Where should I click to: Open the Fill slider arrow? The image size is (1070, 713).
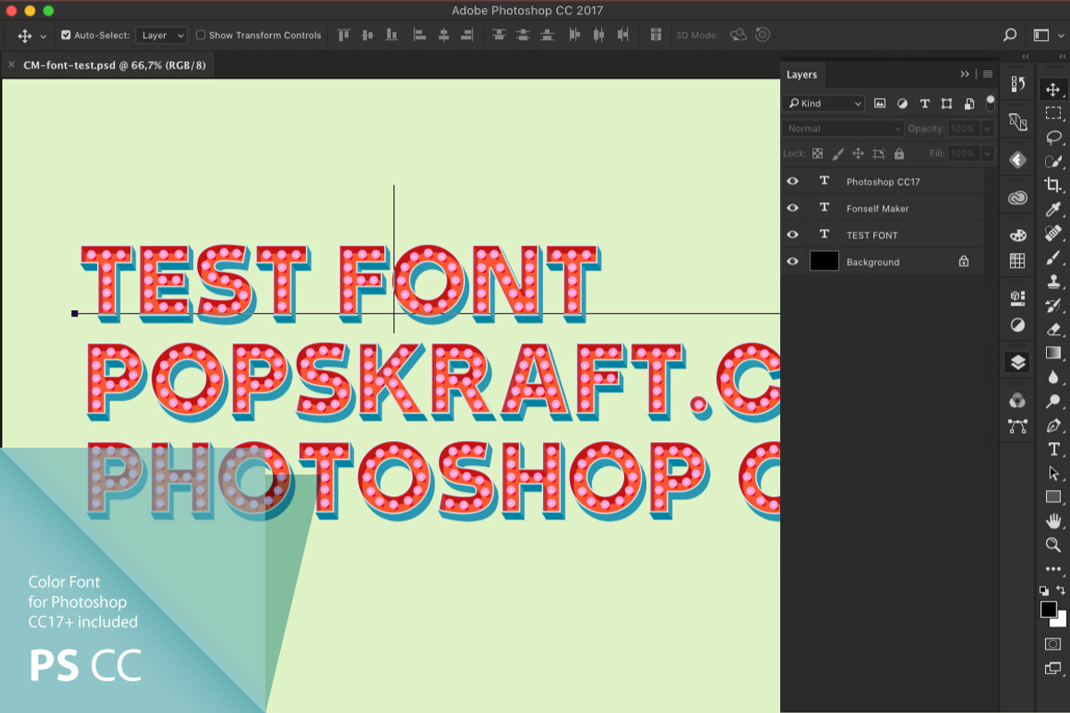987,153
